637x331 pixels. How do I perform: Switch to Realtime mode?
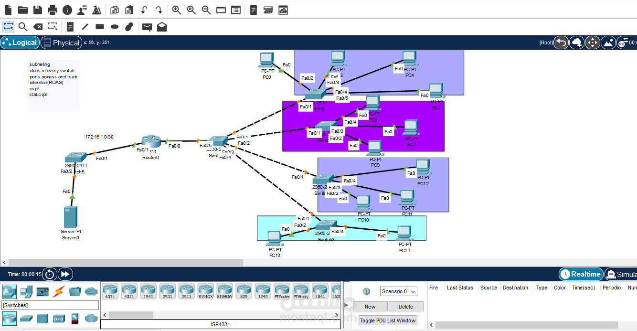click(x=581, y=274)
